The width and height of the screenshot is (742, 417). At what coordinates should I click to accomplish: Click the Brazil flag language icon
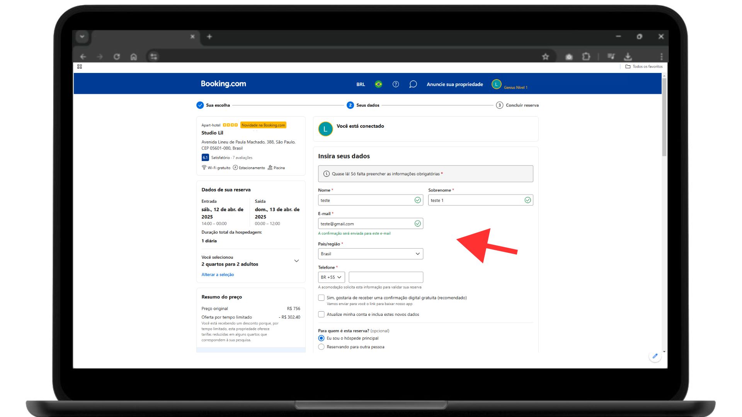coord(378,84)
